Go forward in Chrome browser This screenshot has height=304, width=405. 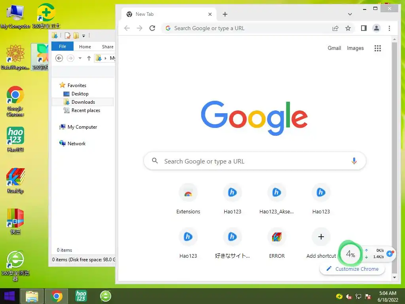click(140, 28)
